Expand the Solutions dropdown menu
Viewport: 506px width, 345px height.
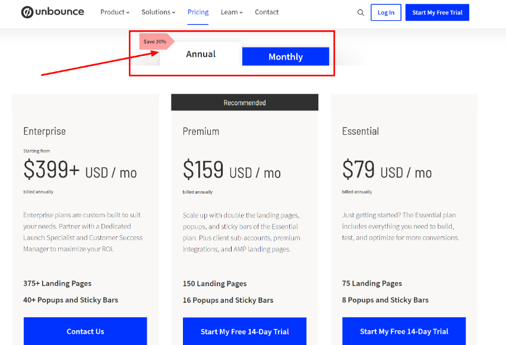pos(158,12)
